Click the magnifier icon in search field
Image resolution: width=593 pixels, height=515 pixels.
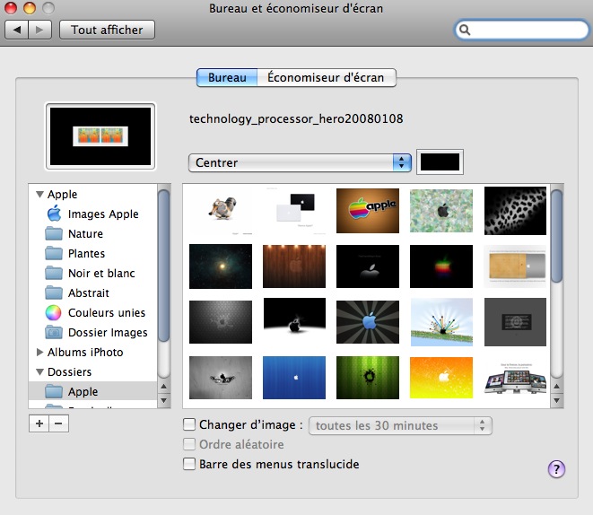(465, 30)
